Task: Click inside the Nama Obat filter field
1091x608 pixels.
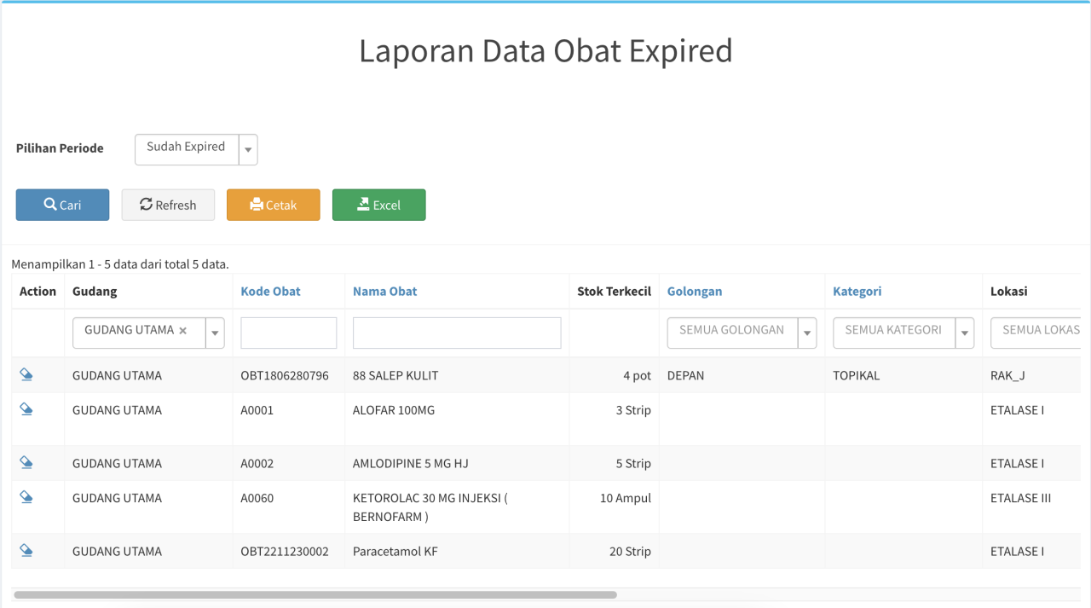Action: (456, 333)
